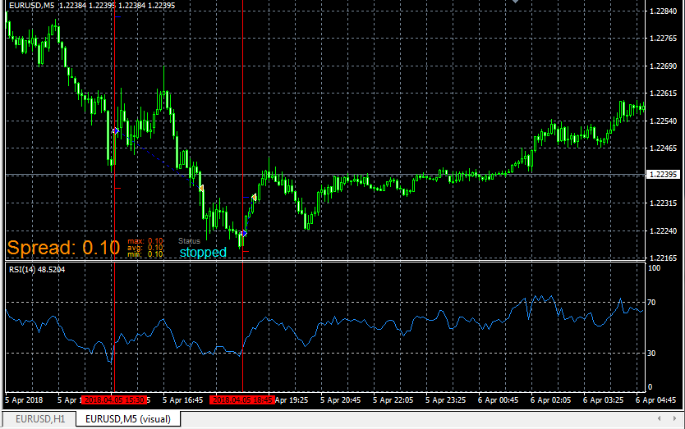
Task: Click the orange close arrow near 1.22365 level
Action: point(200,188)
